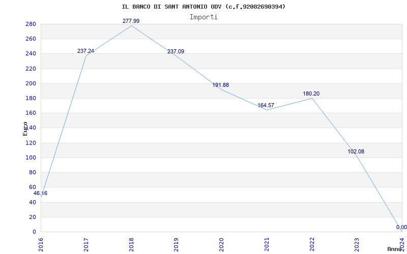
Task: Click the 0 y-axis tick label
Action: point(34,232)
